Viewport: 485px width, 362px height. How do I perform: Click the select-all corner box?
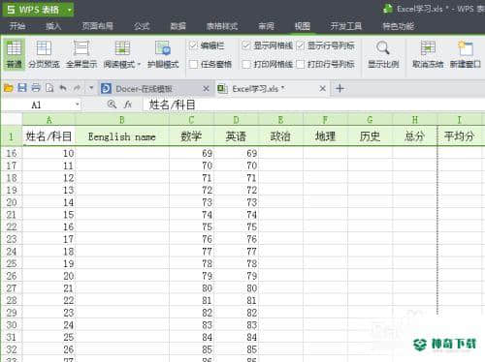pos(12,119)
